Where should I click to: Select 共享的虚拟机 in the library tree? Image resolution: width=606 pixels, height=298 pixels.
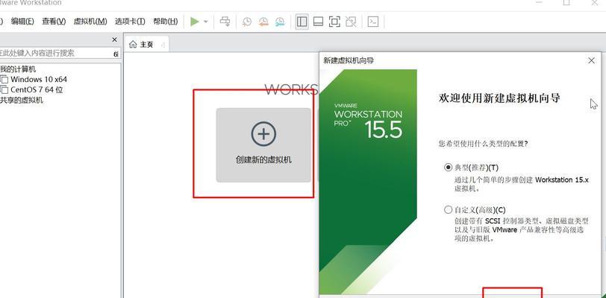(22, 101)
